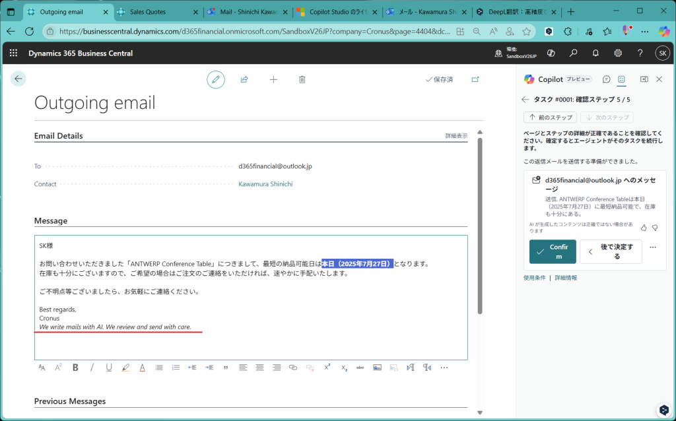This screenshot has width=676, height=421.
Task: Switch to the Sales Quotes tab
Action: [158, 12]
